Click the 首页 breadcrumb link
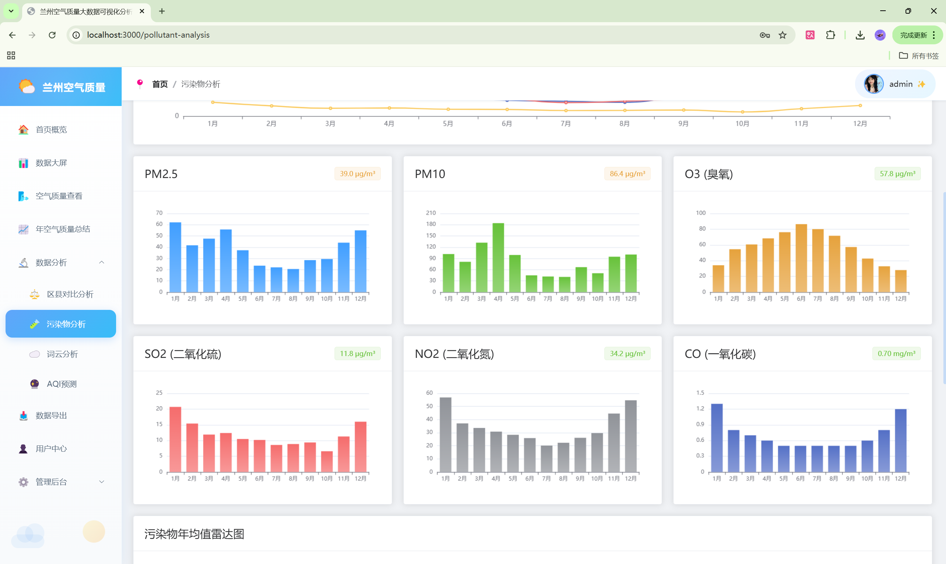The width and height of the screenshot is (946, 564). pyautogui.click(x=160, y=84)
